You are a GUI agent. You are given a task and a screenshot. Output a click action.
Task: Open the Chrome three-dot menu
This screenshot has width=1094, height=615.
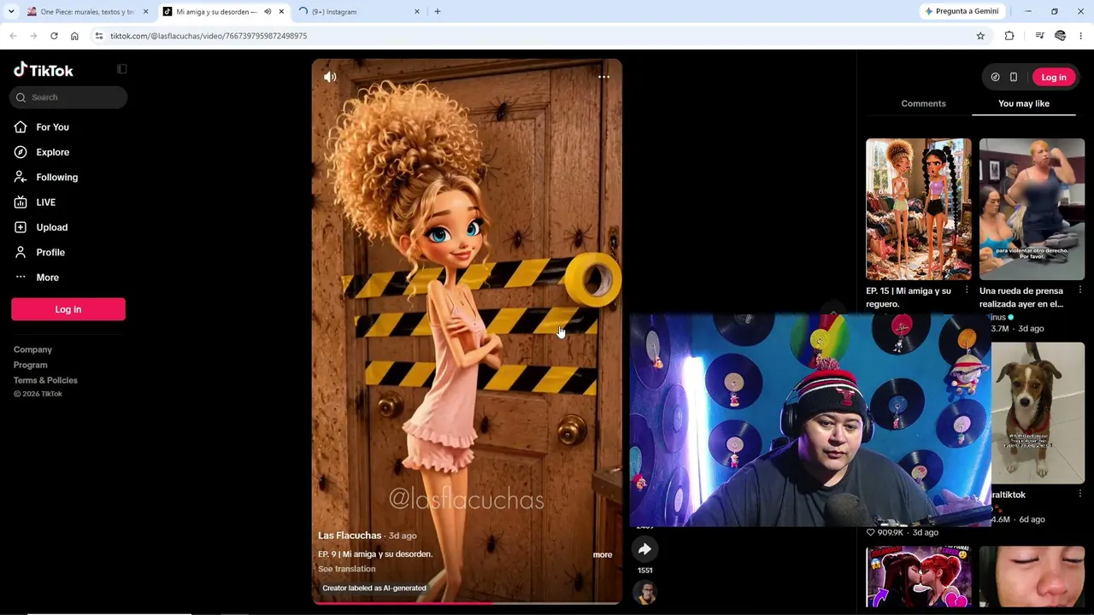[x=1081, y=36]
